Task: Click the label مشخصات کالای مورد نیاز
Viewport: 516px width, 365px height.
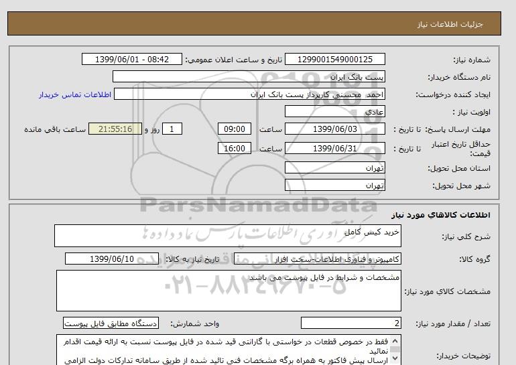Action: pyautogui.click(x=447, y=291)
